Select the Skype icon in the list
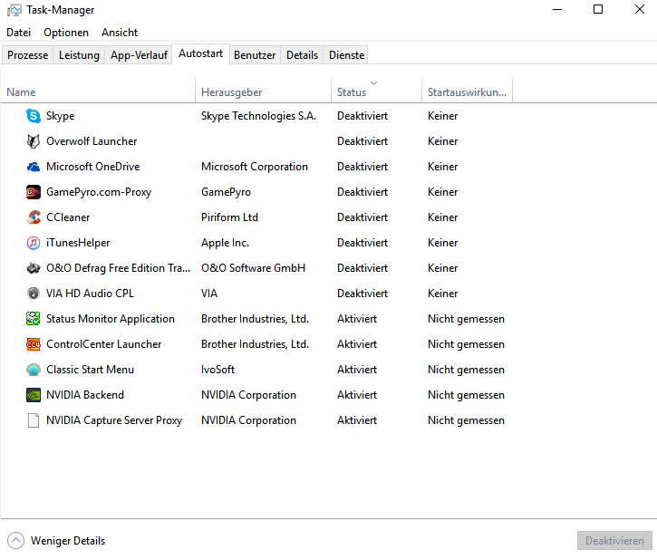 (34, 116)
